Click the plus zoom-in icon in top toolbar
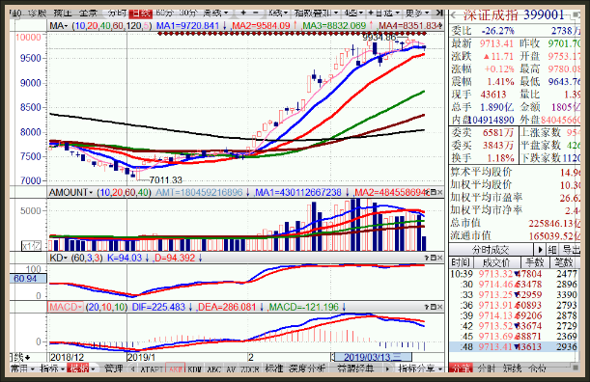Viewport: 590px width, 382px height. tap(243, 14)
